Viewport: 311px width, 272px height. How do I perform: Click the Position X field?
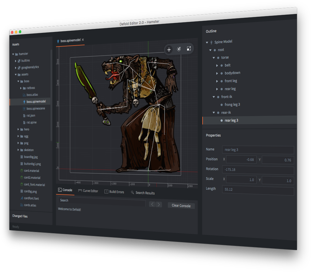coord(241,160)
